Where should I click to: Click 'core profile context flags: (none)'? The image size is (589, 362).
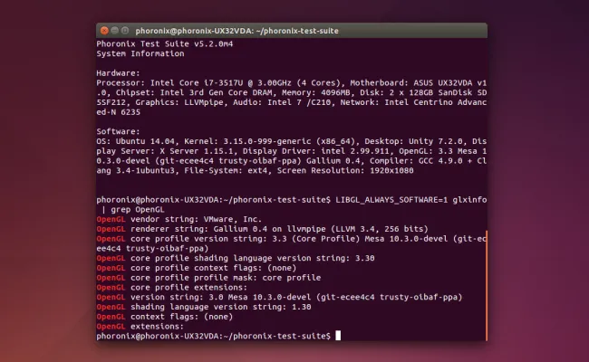197,268
